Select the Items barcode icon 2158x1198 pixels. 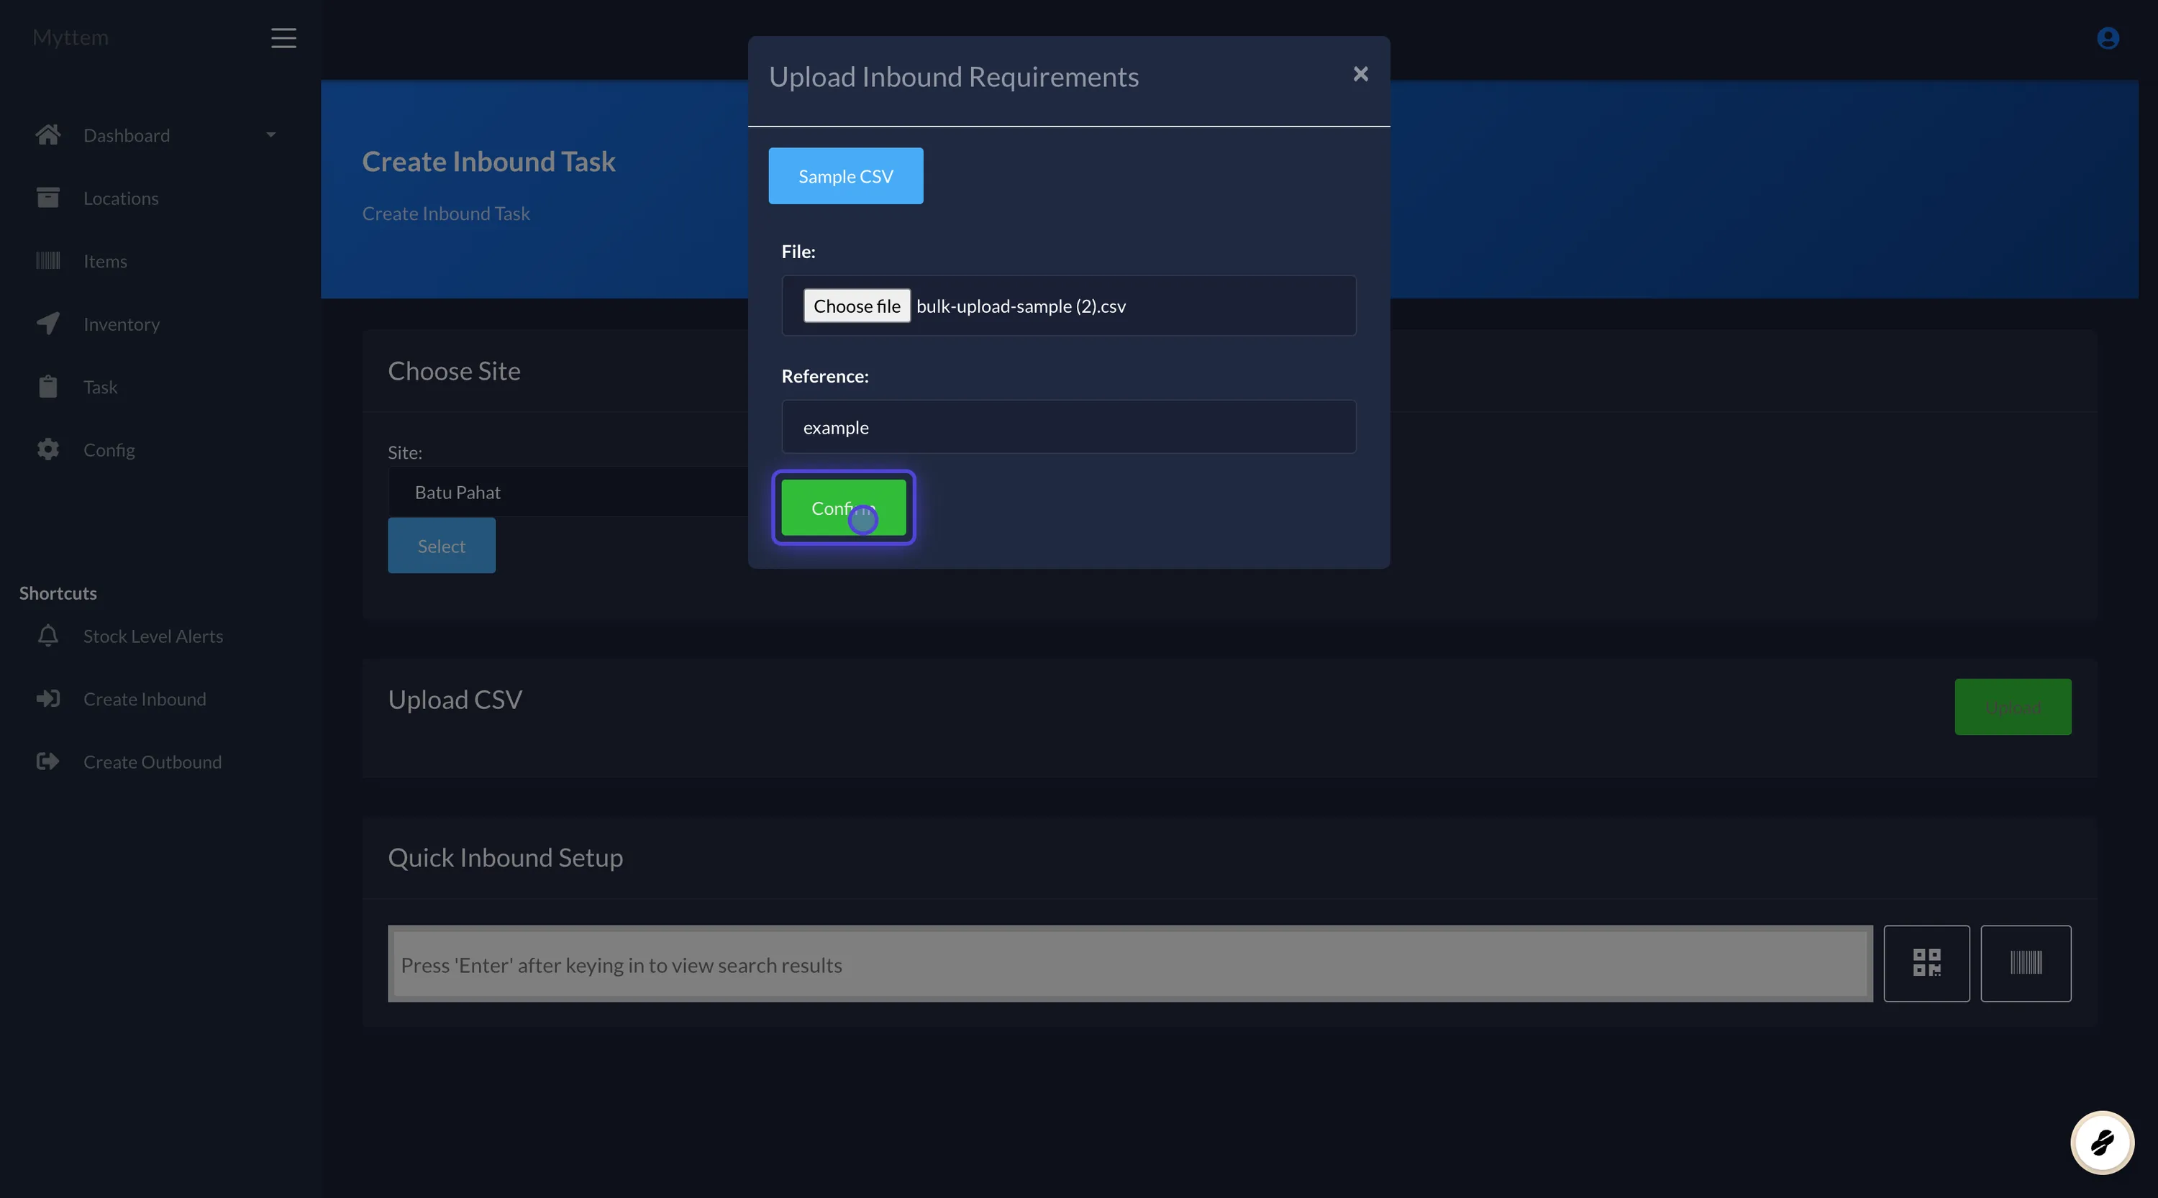pyautogui.click(x=47, y=260)
